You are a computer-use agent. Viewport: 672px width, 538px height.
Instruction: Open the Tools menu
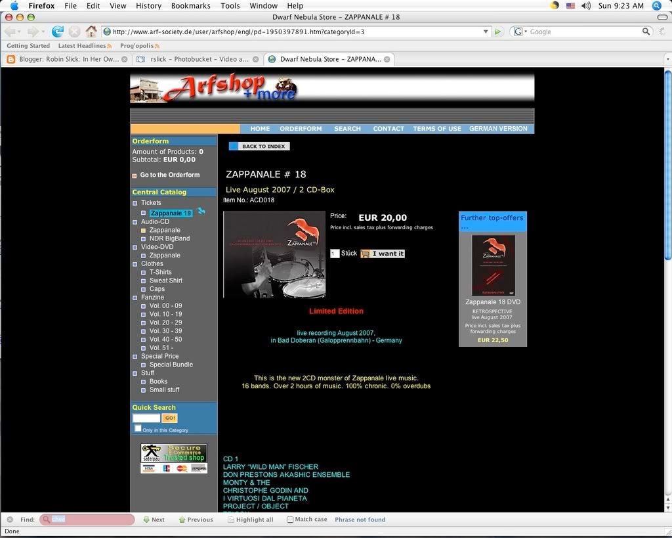click(x=230, y=5)
